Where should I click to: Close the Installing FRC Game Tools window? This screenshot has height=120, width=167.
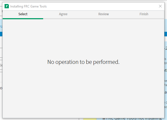pyautogui.click(x=160, y=6)
